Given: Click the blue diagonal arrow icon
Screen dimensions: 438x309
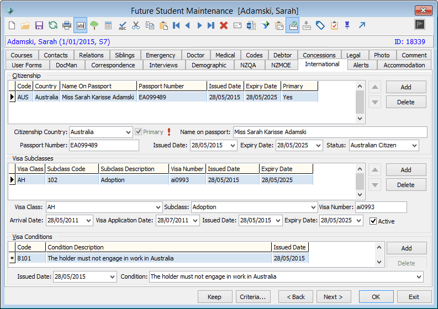Looking at the screenshot, I should tap(362, 25).
